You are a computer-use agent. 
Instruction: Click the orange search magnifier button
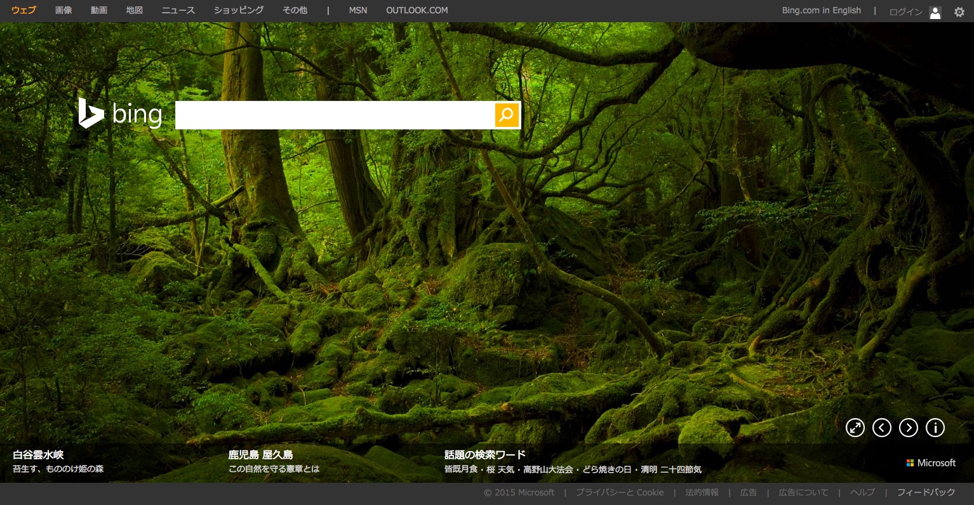(x=507, y=115)
